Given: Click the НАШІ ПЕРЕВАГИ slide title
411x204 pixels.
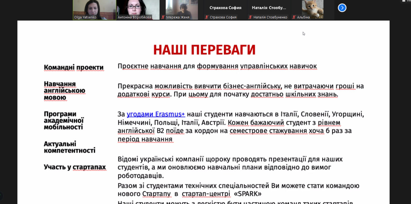Looking at the screenshot, I should coord(204,50).
